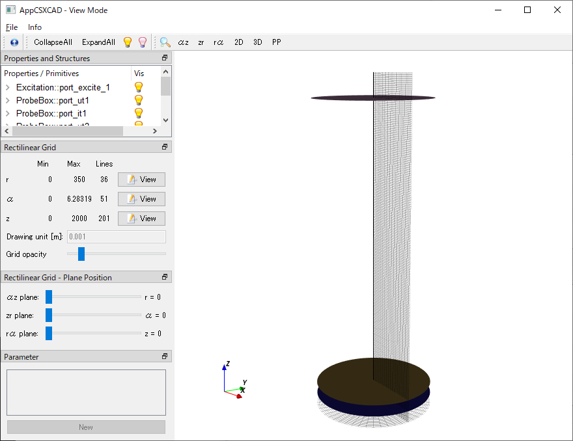Screen dimensions: 573x441
Task: Switch to rα plane view
Action: point(219,42)
